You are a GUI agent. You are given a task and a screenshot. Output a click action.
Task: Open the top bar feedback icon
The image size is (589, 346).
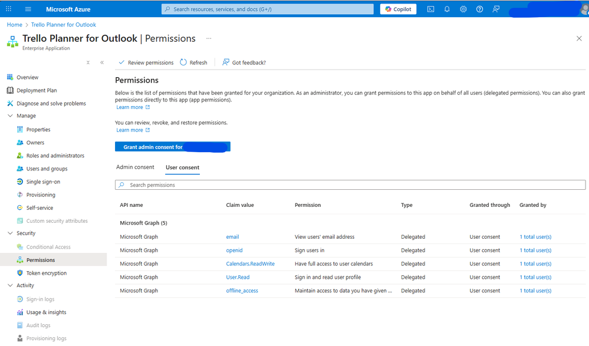pyautogui.click(x=496, y=9)
